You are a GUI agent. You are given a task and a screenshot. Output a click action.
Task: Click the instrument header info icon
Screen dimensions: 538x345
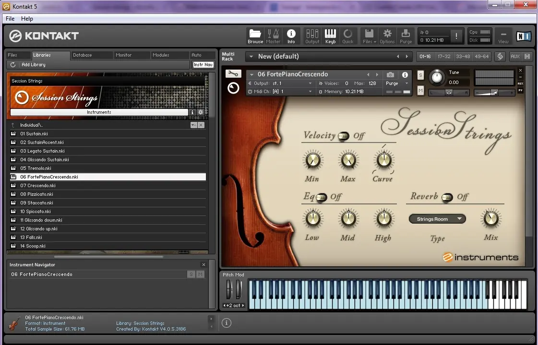pyautogui.click(x=405, y=74)
